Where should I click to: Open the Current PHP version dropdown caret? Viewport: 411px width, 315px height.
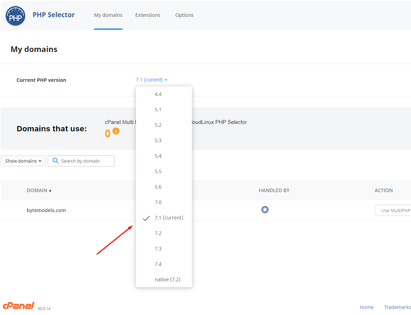166,80
